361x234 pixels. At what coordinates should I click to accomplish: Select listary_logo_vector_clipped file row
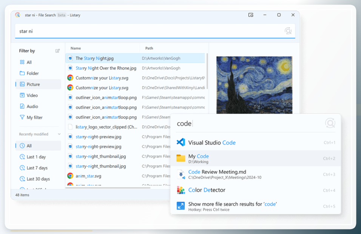click(118, 127)
